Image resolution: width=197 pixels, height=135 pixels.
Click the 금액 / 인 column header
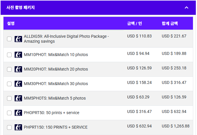(x=134, y=24)
